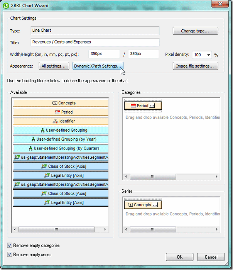The height and width of the screenshot is (270, 233).
Task: Pick the plain User-defined Grouping block
Action: [61, 130]
